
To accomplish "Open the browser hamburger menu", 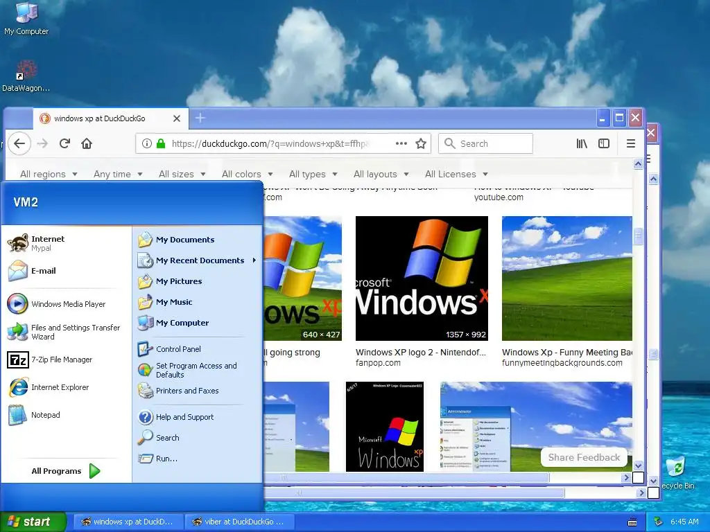I will tap(631, 143).
